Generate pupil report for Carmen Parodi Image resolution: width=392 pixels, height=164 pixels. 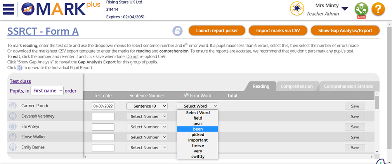13,106
